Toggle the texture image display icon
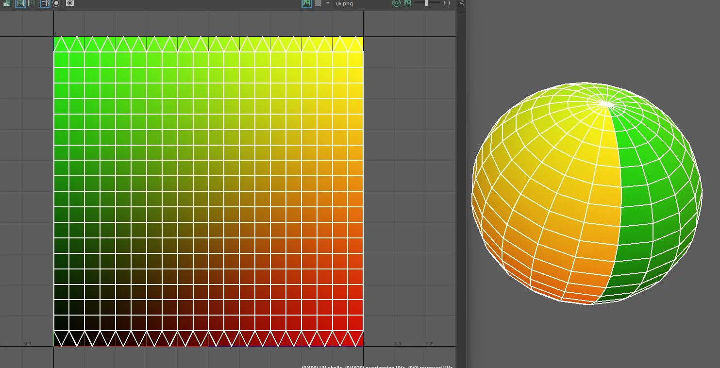The height and width of the screenshot is (368, 720). [x=307, y=3]
